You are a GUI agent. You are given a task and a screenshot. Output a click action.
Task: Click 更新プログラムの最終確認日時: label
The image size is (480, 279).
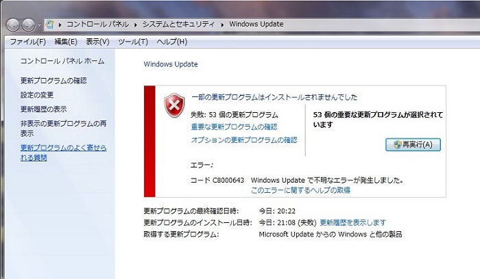pos(191,211)
